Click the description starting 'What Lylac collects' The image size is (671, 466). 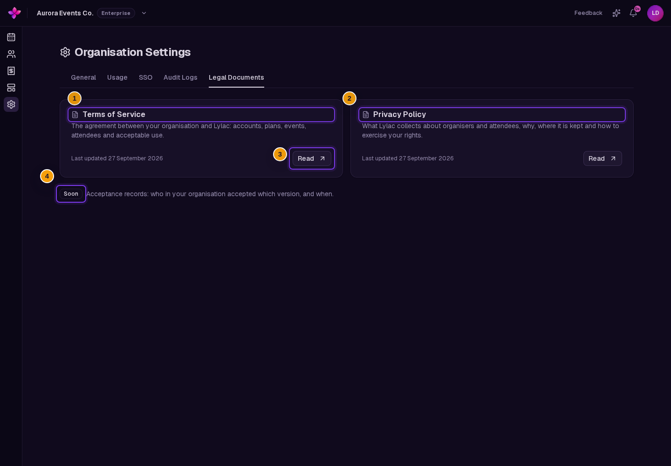click(x=491, y=130)
